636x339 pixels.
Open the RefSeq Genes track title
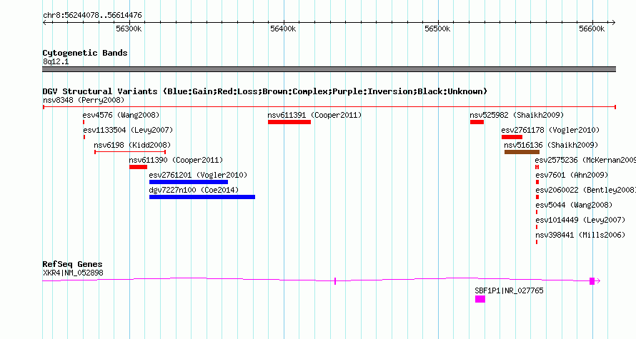pyautogui.click(x=72, y=264)
